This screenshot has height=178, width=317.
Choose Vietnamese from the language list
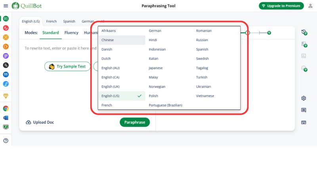tap(217, 96)
